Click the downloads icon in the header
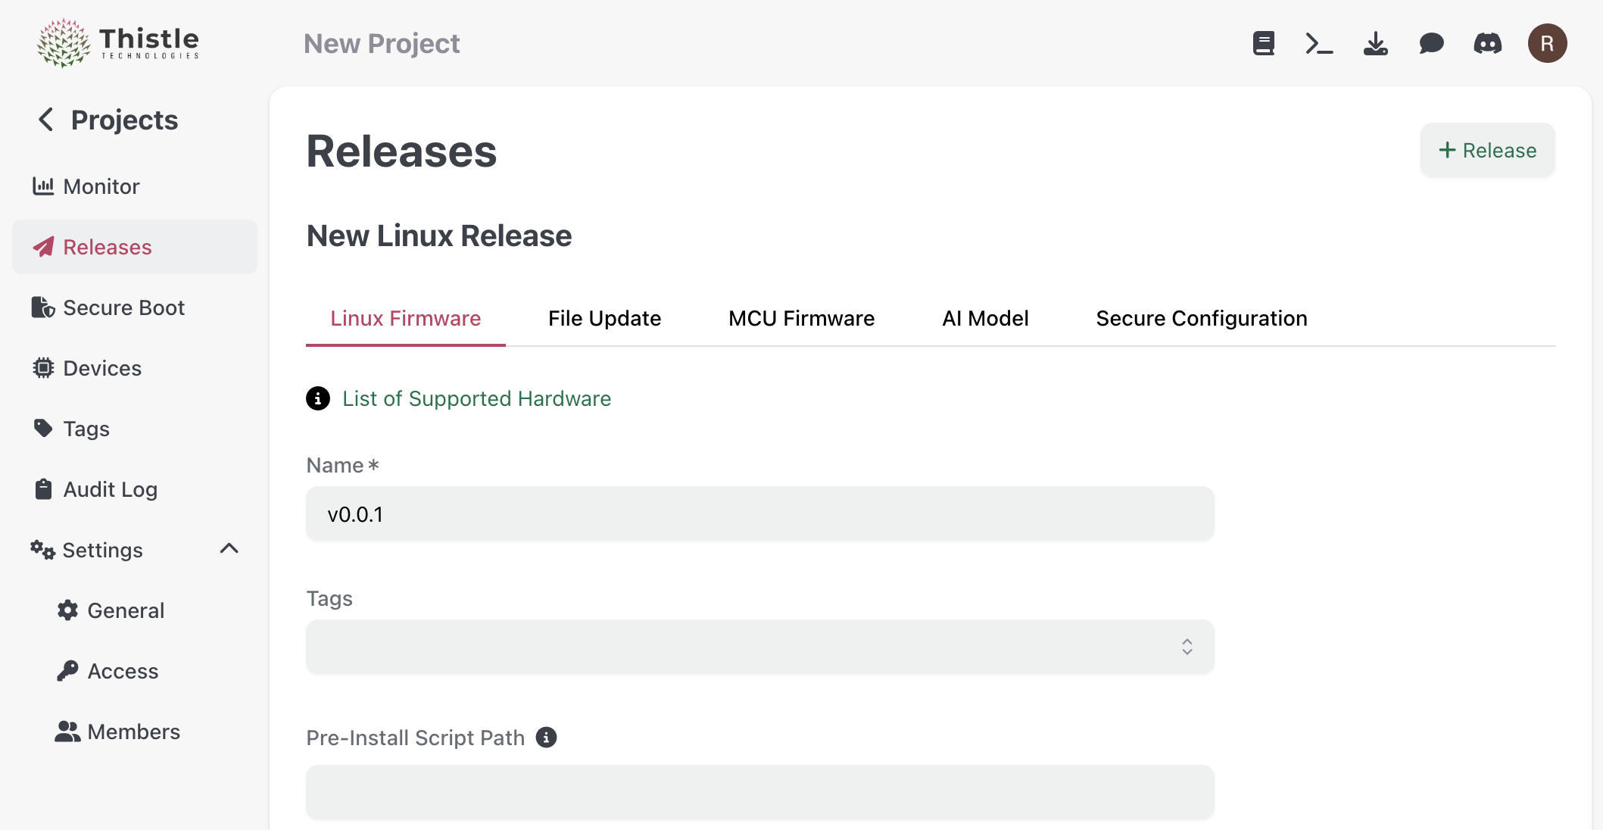Viewport: 1603px width, 830px height. coord(1376,43)
